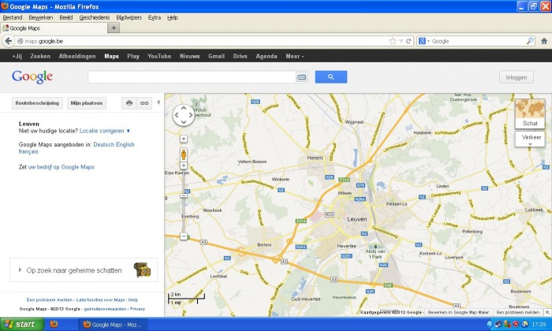Open Agenda in the Google bar
Viewport: 552px width, 331px height.
coord(267,56)
